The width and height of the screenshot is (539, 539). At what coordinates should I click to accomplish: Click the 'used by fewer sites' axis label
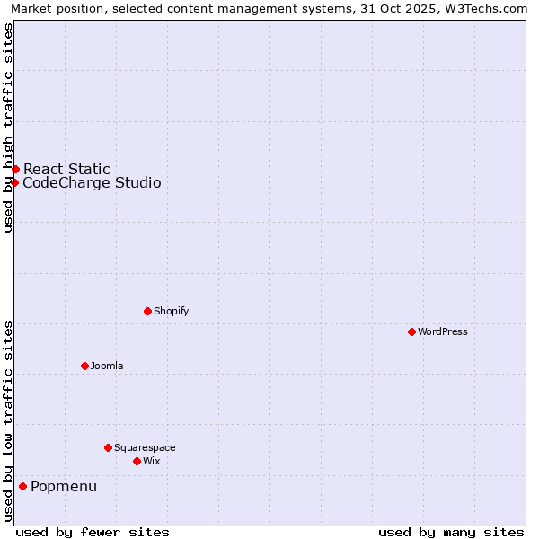pyautogui.click(x=93, y=532)
